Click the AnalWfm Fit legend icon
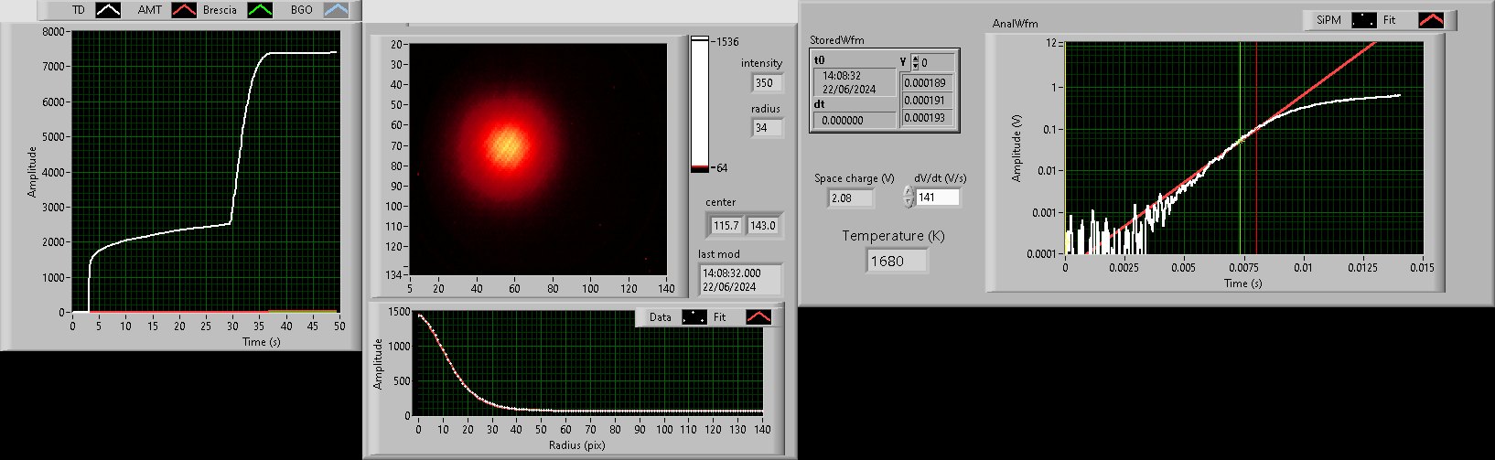 pos(1430,19)
